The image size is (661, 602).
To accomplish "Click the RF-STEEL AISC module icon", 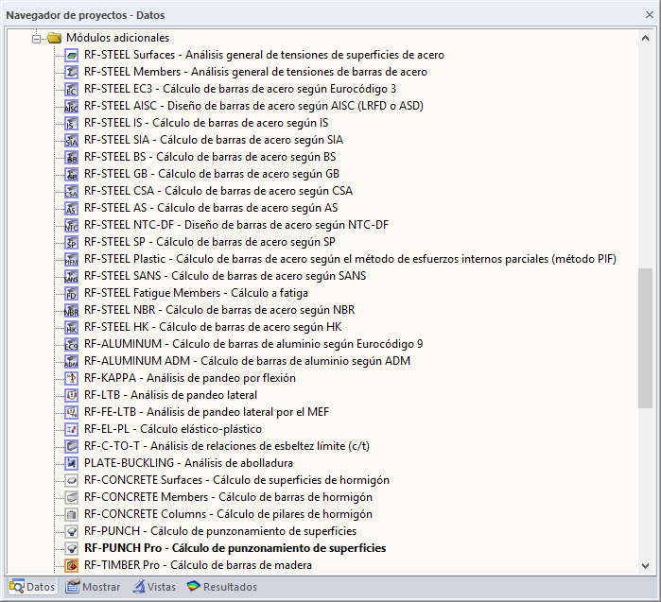I will point(71,106).
